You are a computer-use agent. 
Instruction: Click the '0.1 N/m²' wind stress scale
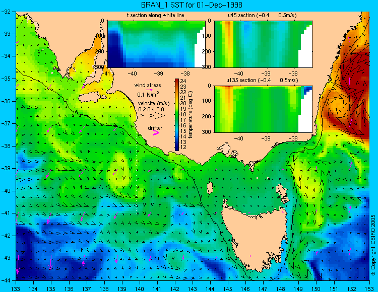coord(148,94)
